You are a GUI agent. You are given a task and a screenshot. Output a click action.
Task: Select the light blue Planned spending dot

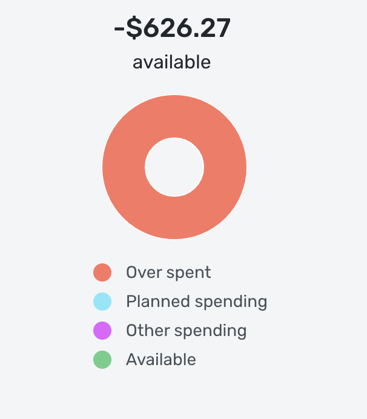[102, 302]
